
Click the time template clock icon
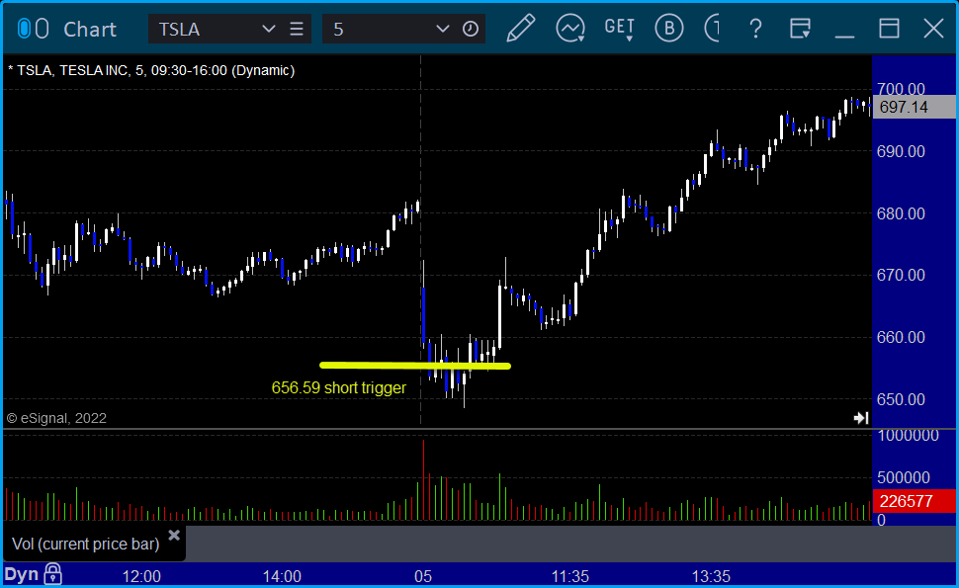click(x=471, y=29)
